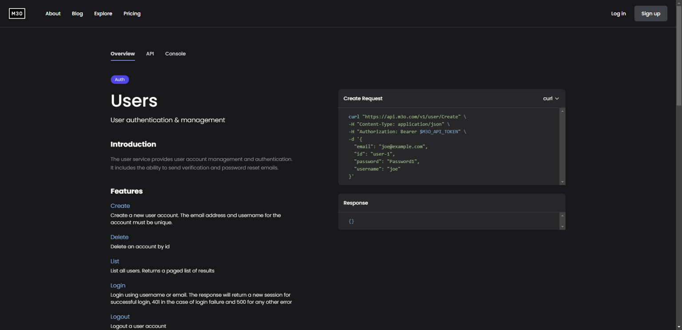Navigate to the Blog section
The image size is (682, 330).
77,13
